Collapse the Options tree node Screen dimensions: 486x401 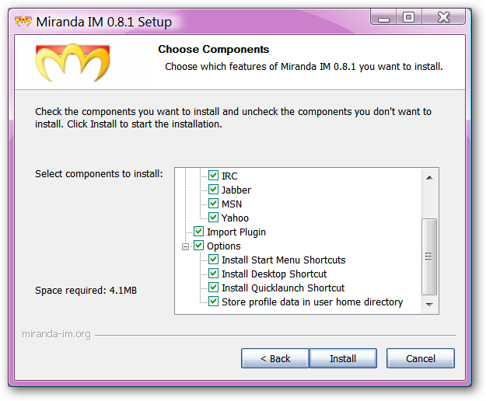[x=185, y=246]
